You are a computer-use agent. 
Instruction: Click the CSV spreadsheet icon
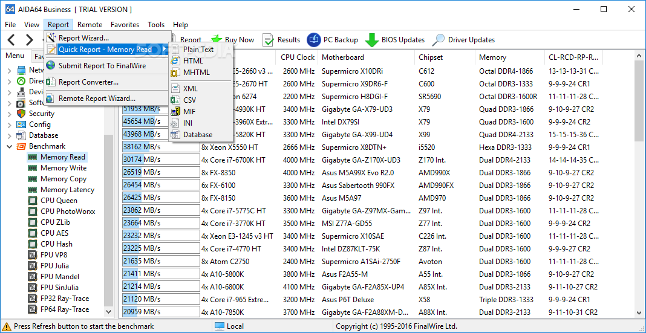175,100
